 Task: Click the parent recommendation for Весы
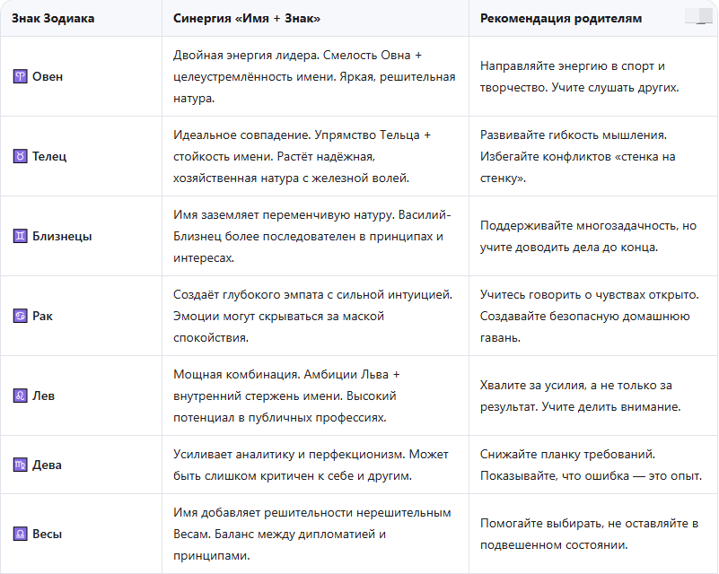589,535
